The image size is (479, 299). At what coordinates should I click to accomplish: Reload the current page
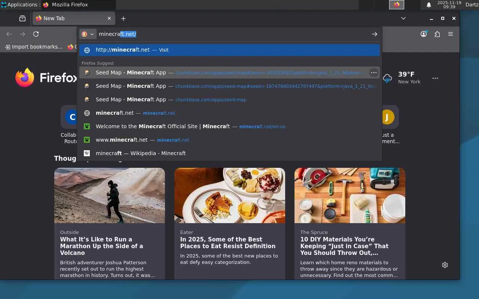(x=36, y=34)
